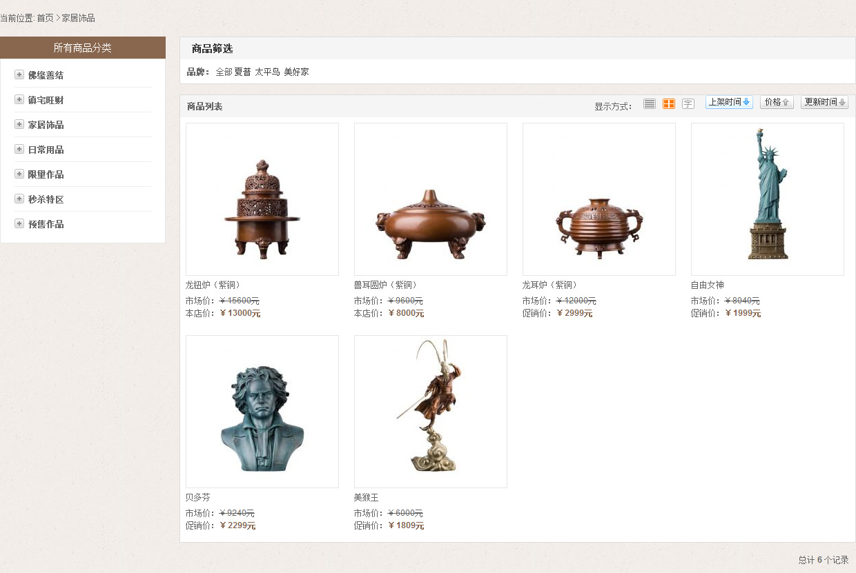Screen dimensions: 856x573
Task: Expand plus icon beside 佛缘善结
Action: click(x=19, y=74)
